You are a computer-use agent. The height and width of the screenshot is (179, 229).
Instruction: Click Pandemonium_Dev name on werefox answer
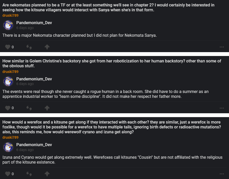coord(34,145)
